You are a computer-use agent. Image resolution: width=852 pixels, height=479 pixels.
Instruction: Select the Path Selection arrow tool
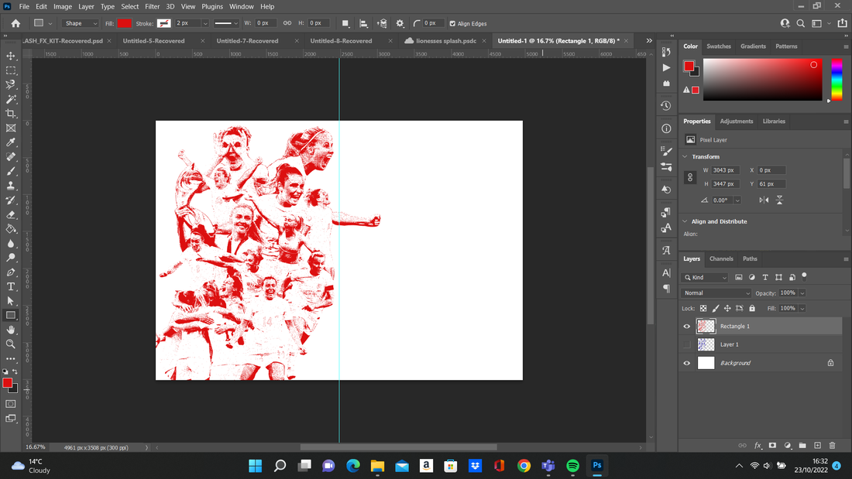tap(11, 301)
